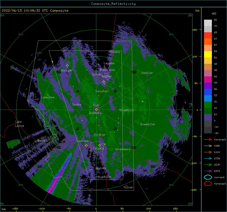Click the Okotoks label
227x212 pixels.
[101, 168]
